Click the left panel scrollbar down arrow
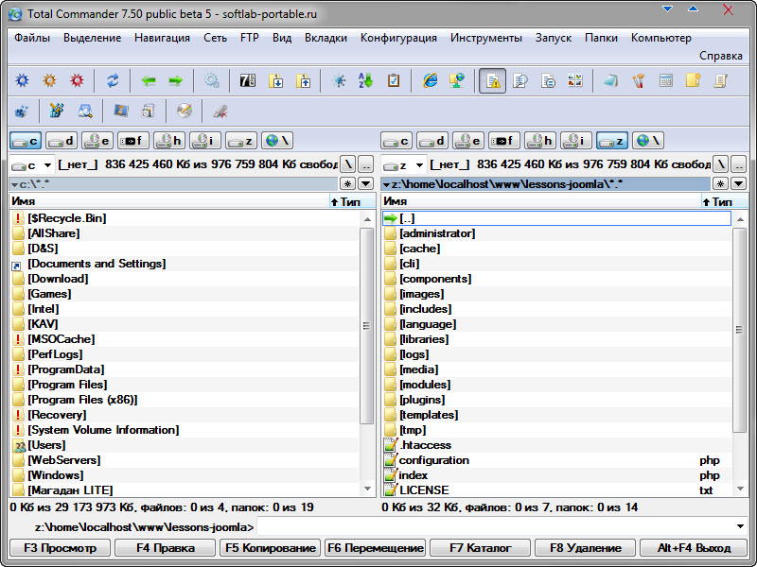This screenshot has height=567, width=757. tap(367, 489)
